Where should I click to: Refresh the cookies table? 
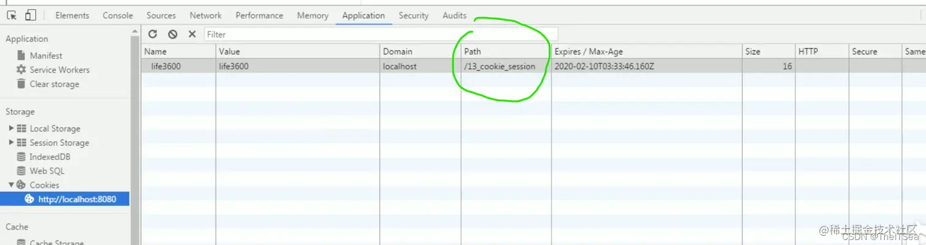pyautogui.click(x=153, y=34)
